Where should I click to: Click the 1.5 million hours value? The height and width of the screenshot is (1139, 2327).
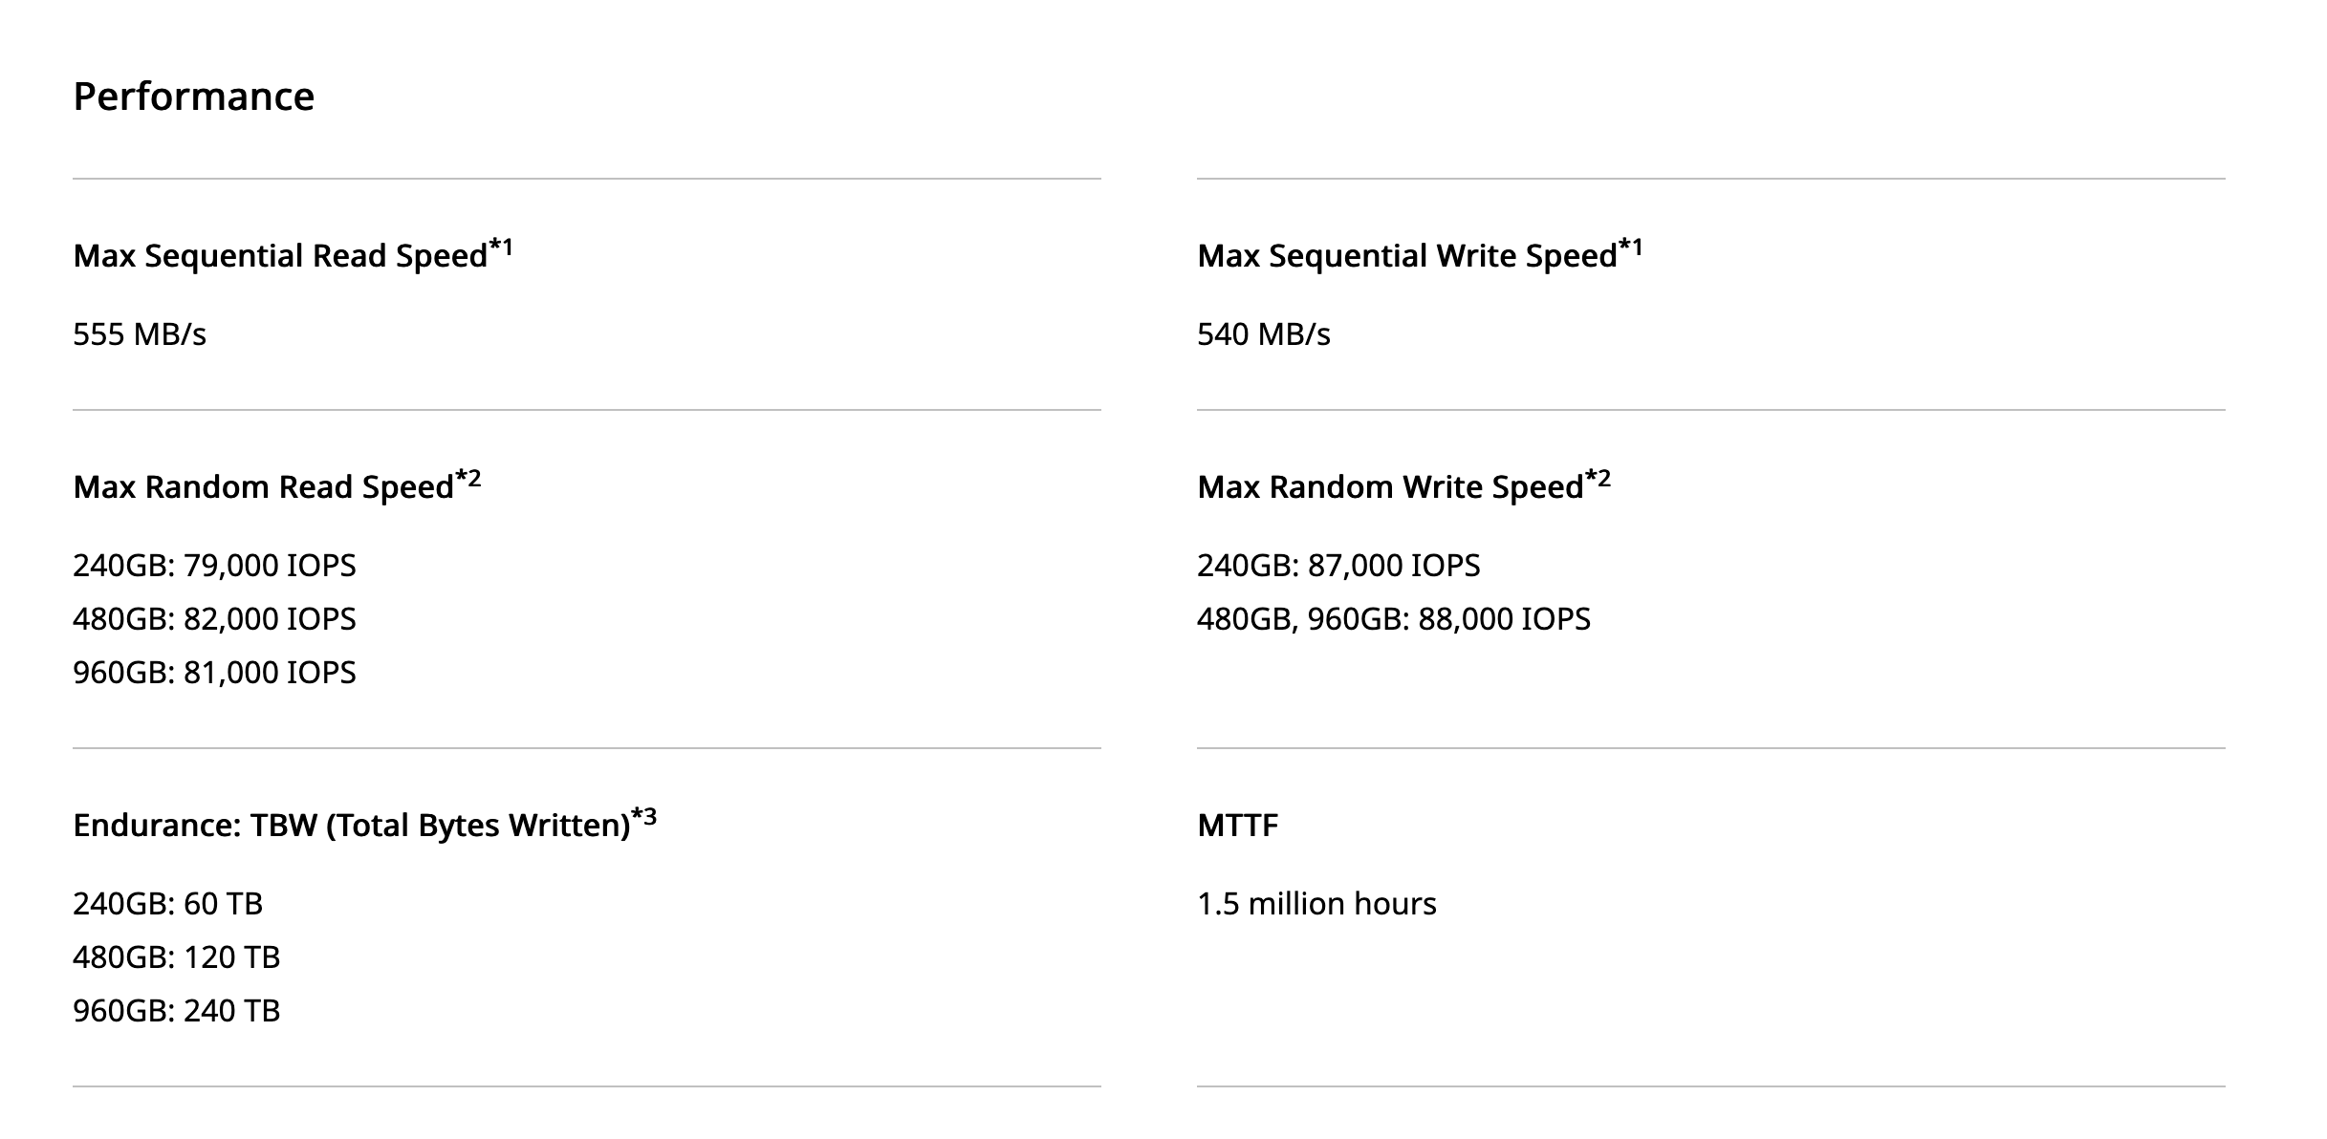click(1316, 904)
